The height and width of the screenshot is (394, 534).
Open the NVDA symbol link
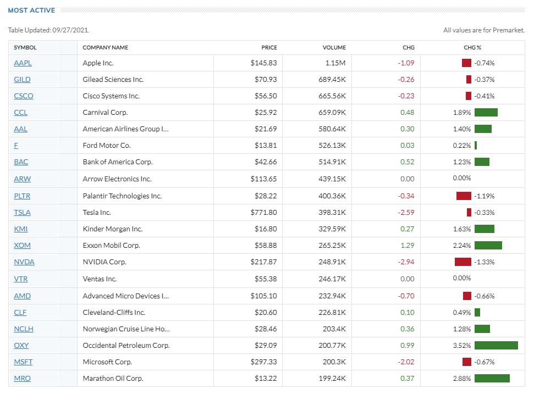pyautogui.click(x=24, y=262)
